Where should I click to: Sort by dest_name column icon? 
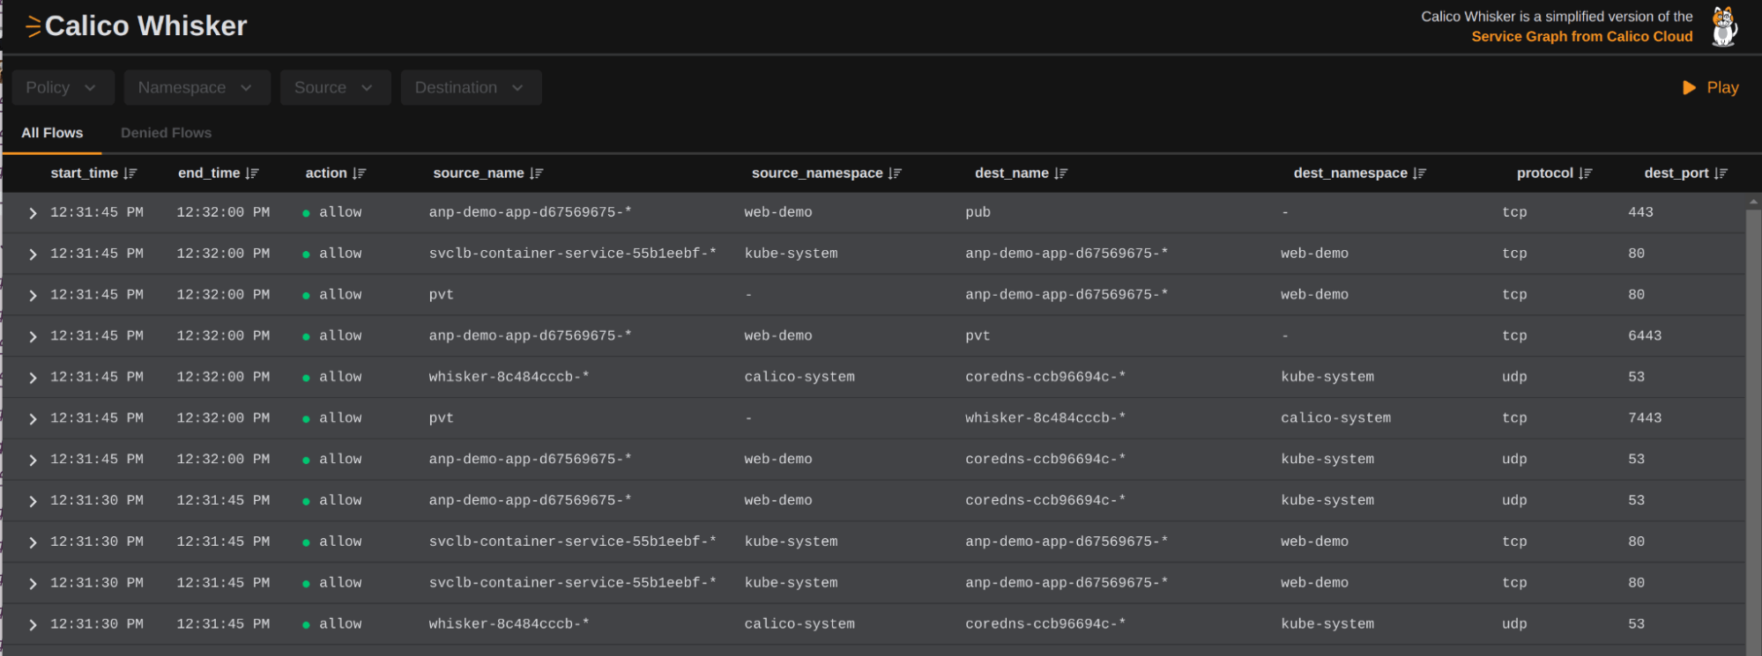click(x=1060, y=173)
